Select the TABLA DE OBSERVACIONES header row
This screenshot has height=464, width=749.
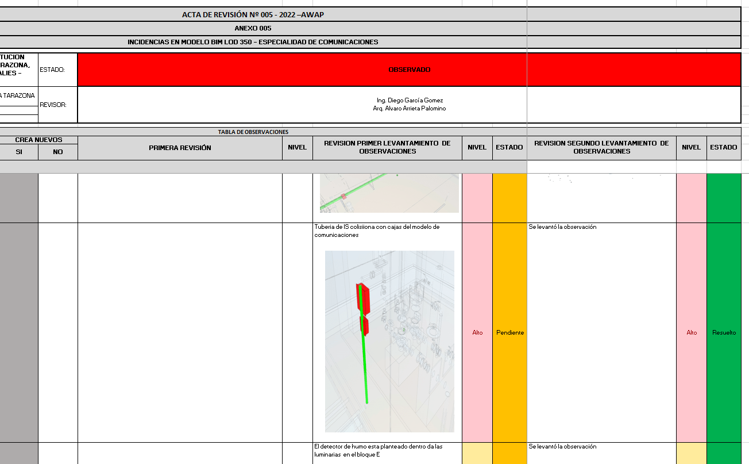pyautogui.click(x=253, y=132)
